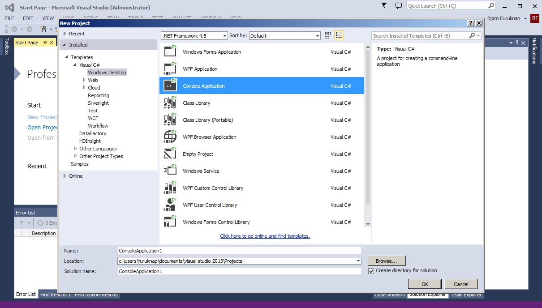Expand the Other Project Types node
This screenshot has height=308, width=542.
[75, 156]
